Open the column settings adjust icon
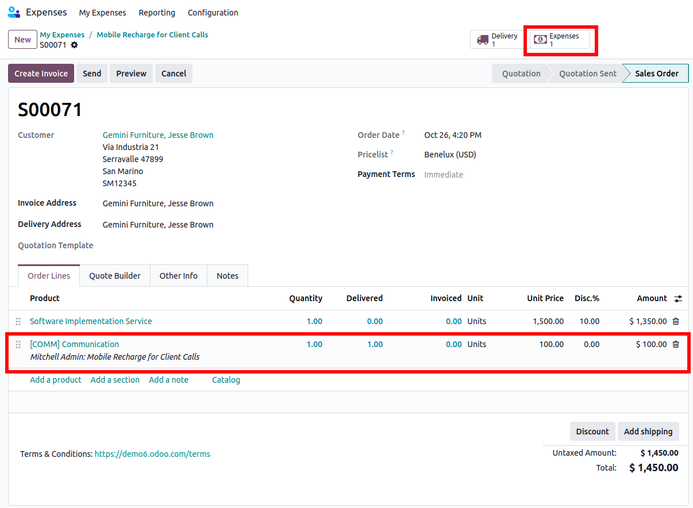 679,299
